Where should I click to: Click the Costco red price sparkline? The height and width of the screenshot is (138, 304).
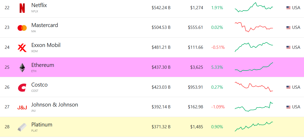254,87
